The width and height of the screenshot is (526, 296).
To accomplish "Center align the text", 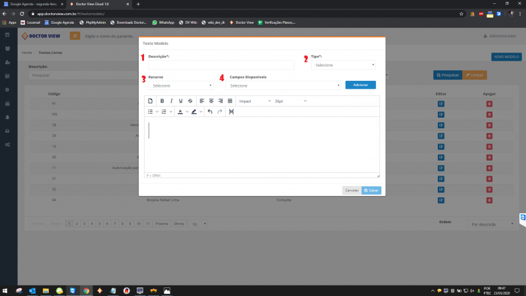I will pos(211,101).
